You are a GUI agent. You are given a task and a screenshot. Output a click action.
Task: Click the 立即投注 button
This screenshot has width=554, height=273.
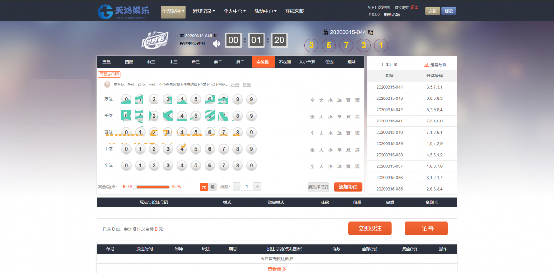pos(370,228)
